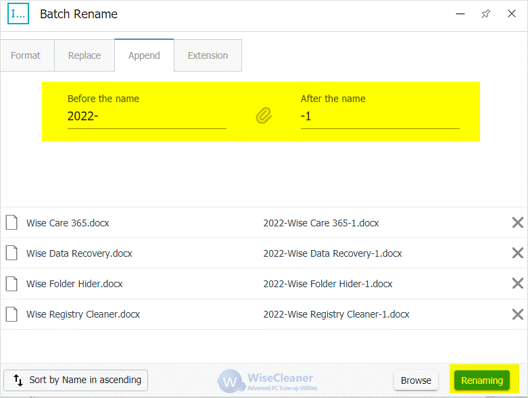Pin the Batch Rename window

[485, 14]
